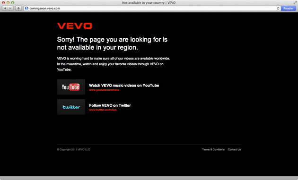Click the fullscreen arrows icon in title bar

point(295,3)
